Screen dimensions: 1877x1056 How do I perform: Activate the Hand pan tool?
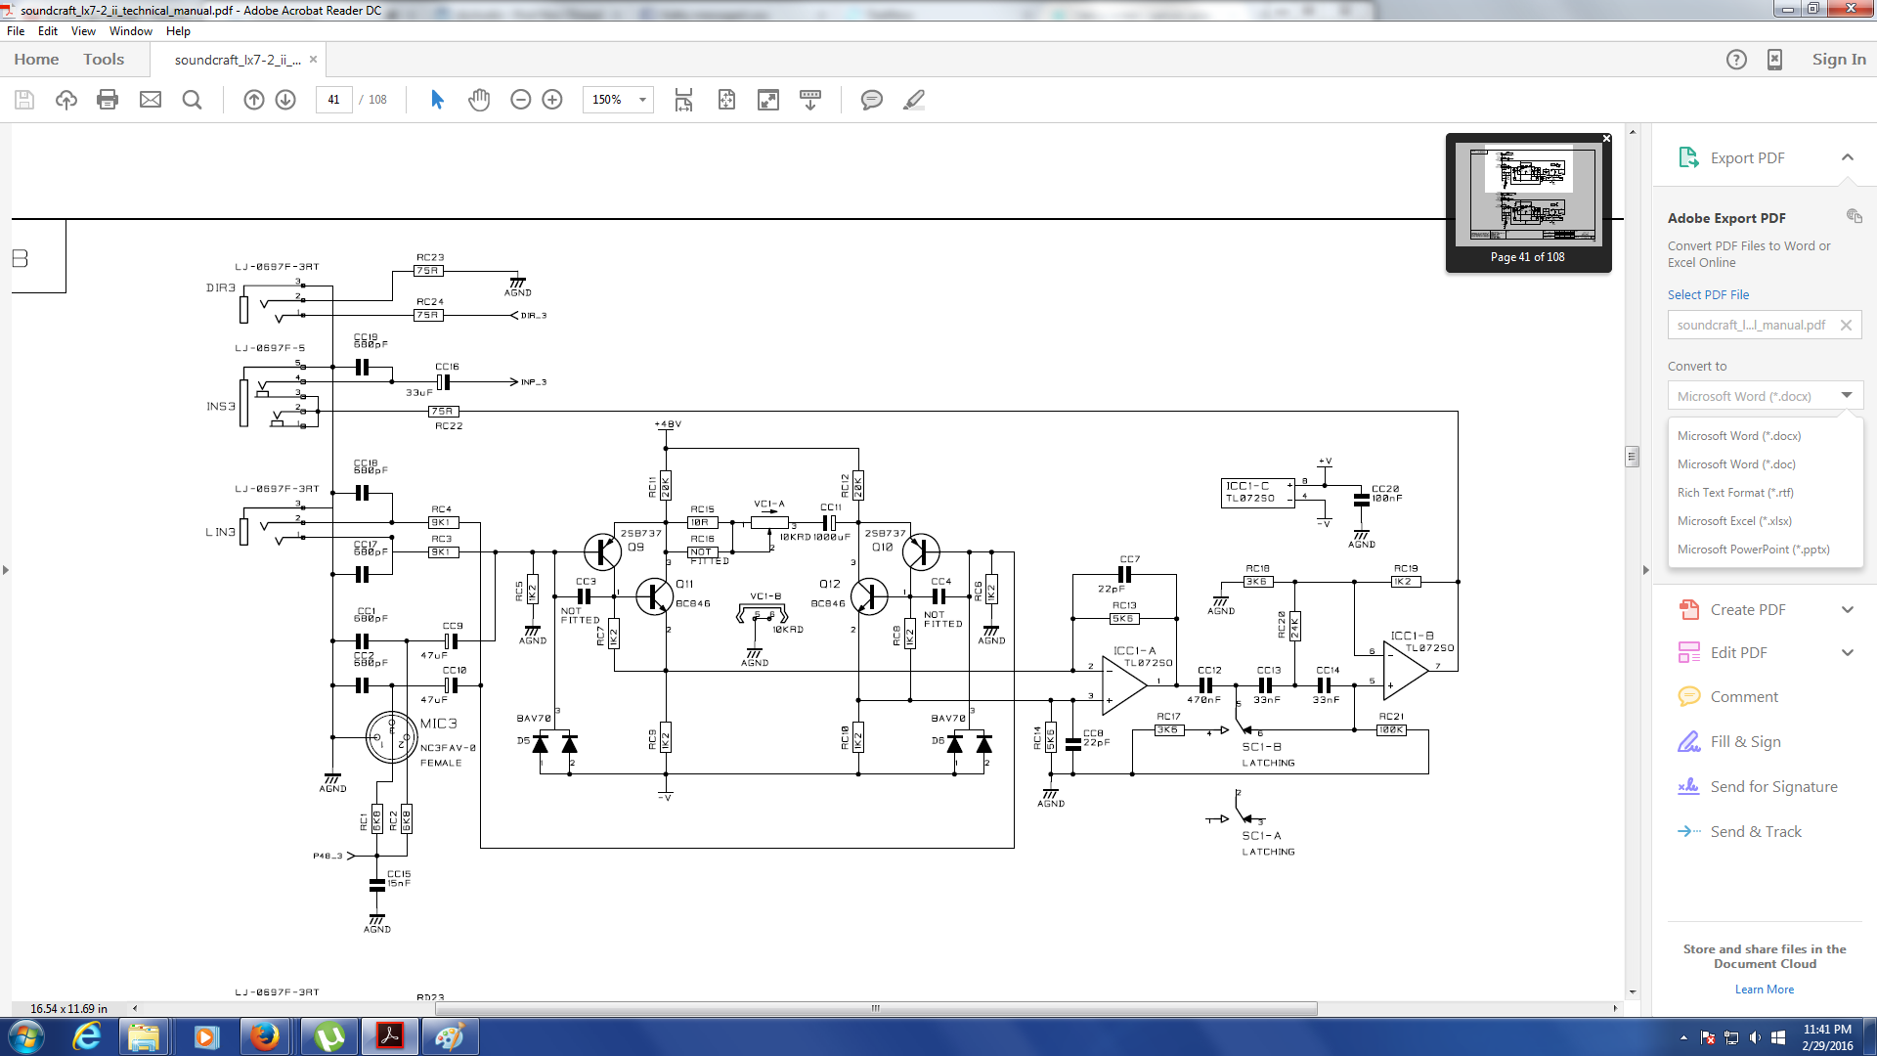[x=479, y=100]
